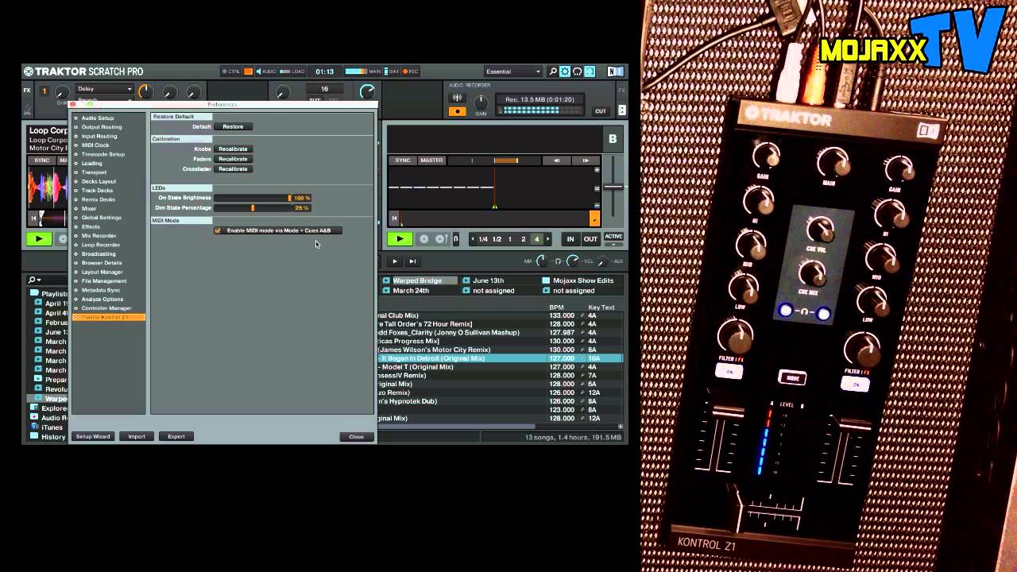Jump to track start on deck B stripe
The image size is (1017, 572).
[x=393, y=218]
